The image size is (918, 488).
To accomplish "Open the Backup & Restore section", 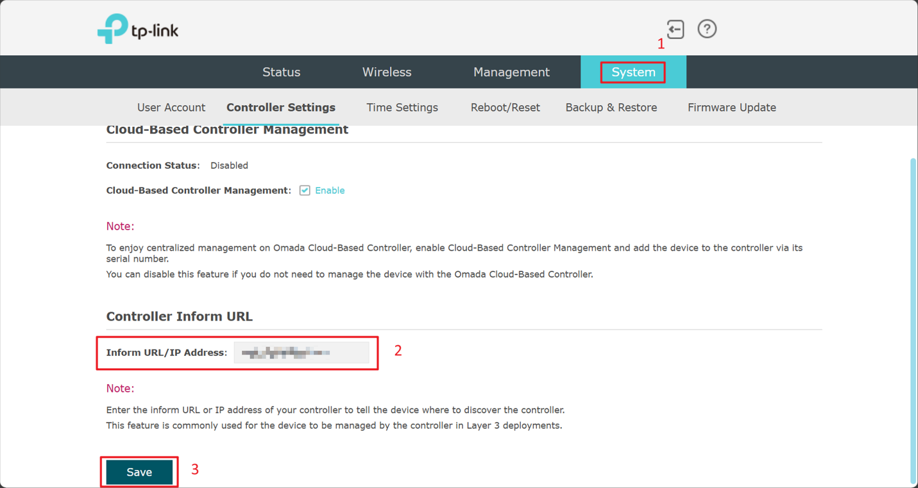I will pyautogui.click(x=611, y=108).
